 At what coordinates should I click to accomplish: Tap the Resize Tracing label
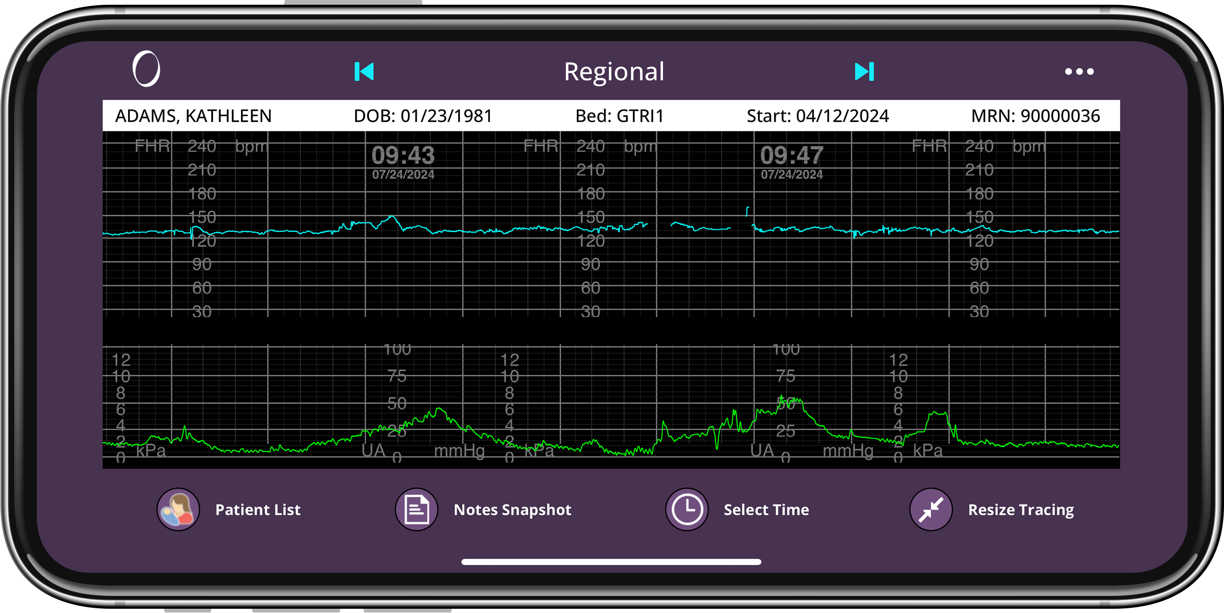pyautogui.click(x=1021, y=510)
